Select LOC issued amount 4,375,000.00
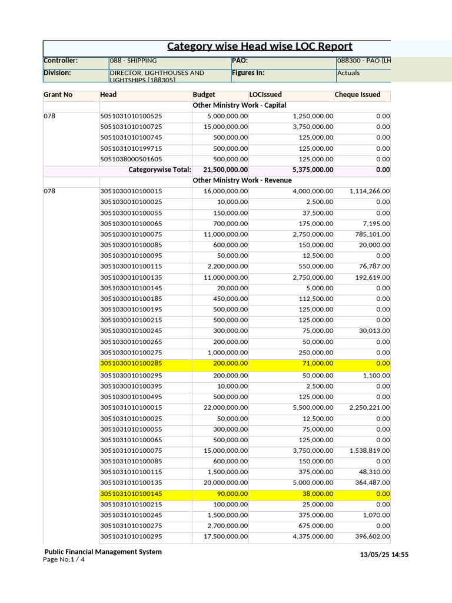This screenshot has height=603, width=452. coord(313,536)
